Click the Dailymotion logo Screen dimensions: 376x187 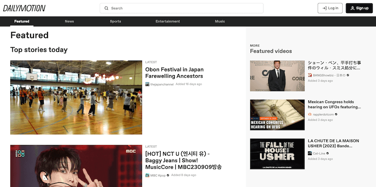click(24, 8)
